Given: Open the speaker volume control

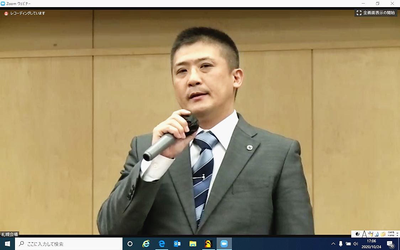Looking at the screenshot, I should pyautogui.click(x=355, y=244).
